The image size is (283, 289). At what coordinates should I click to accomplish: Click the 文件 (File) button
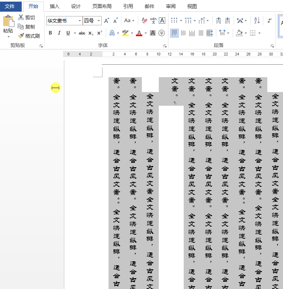[x=10, y=6]
